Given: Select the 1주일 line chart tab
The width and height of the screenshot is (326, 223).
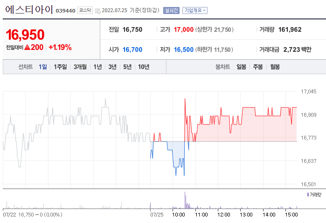Looking at the screenshot, I should (x=60, y=67).
